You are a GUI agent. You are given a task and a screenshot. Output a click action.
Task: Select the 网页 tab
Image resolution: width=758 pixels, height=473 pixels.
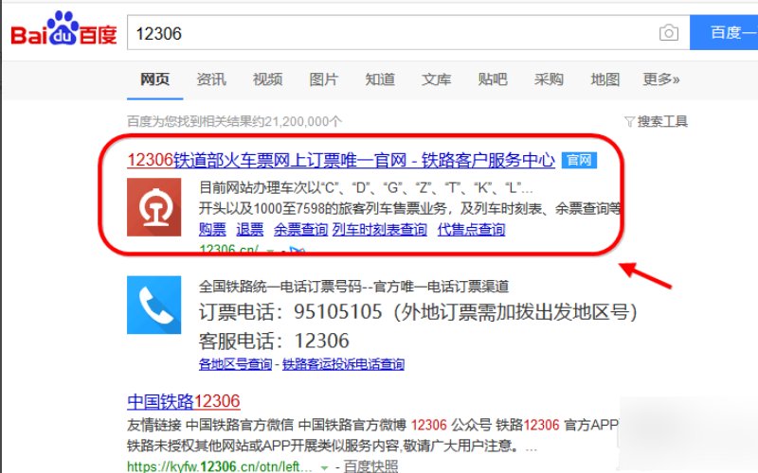tap(154, 79)
